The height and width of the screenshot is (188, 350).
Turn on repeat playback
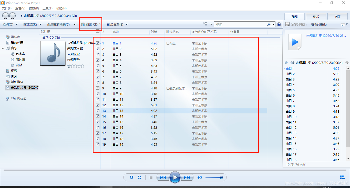click(140, 177)
